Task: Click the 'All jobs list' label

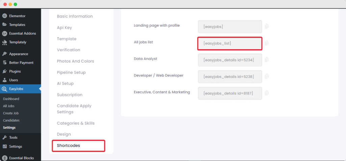Action: tap(143, 42)
